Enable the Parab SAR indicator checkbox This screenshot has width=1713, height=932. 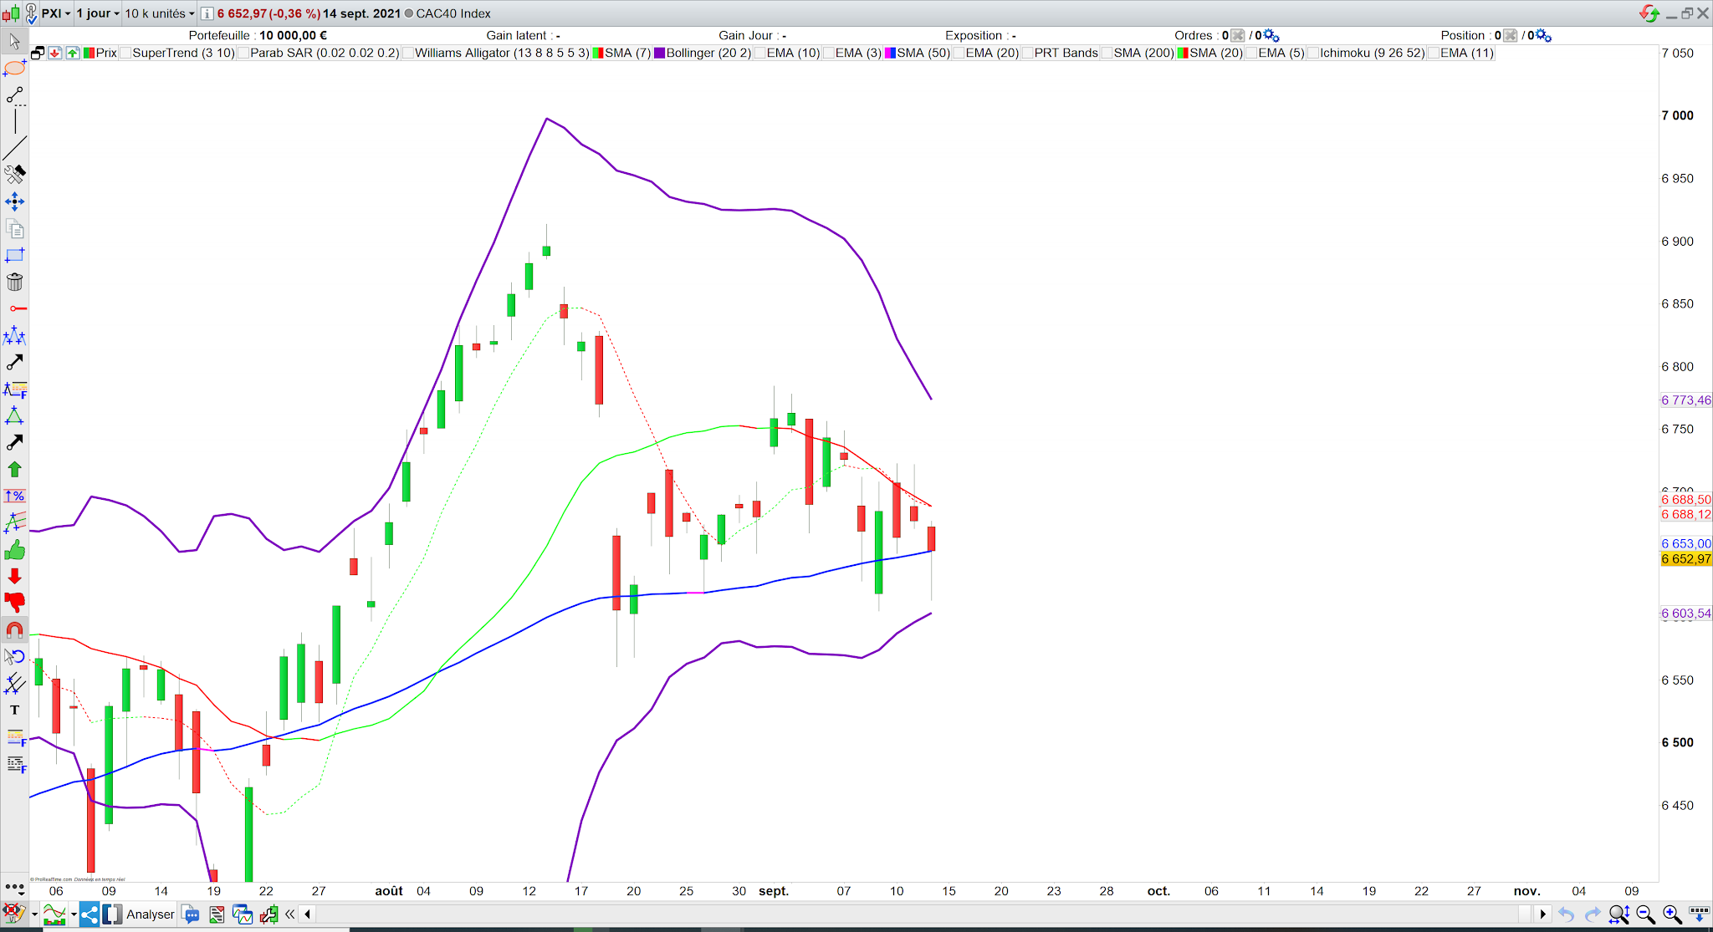[243, 53]
